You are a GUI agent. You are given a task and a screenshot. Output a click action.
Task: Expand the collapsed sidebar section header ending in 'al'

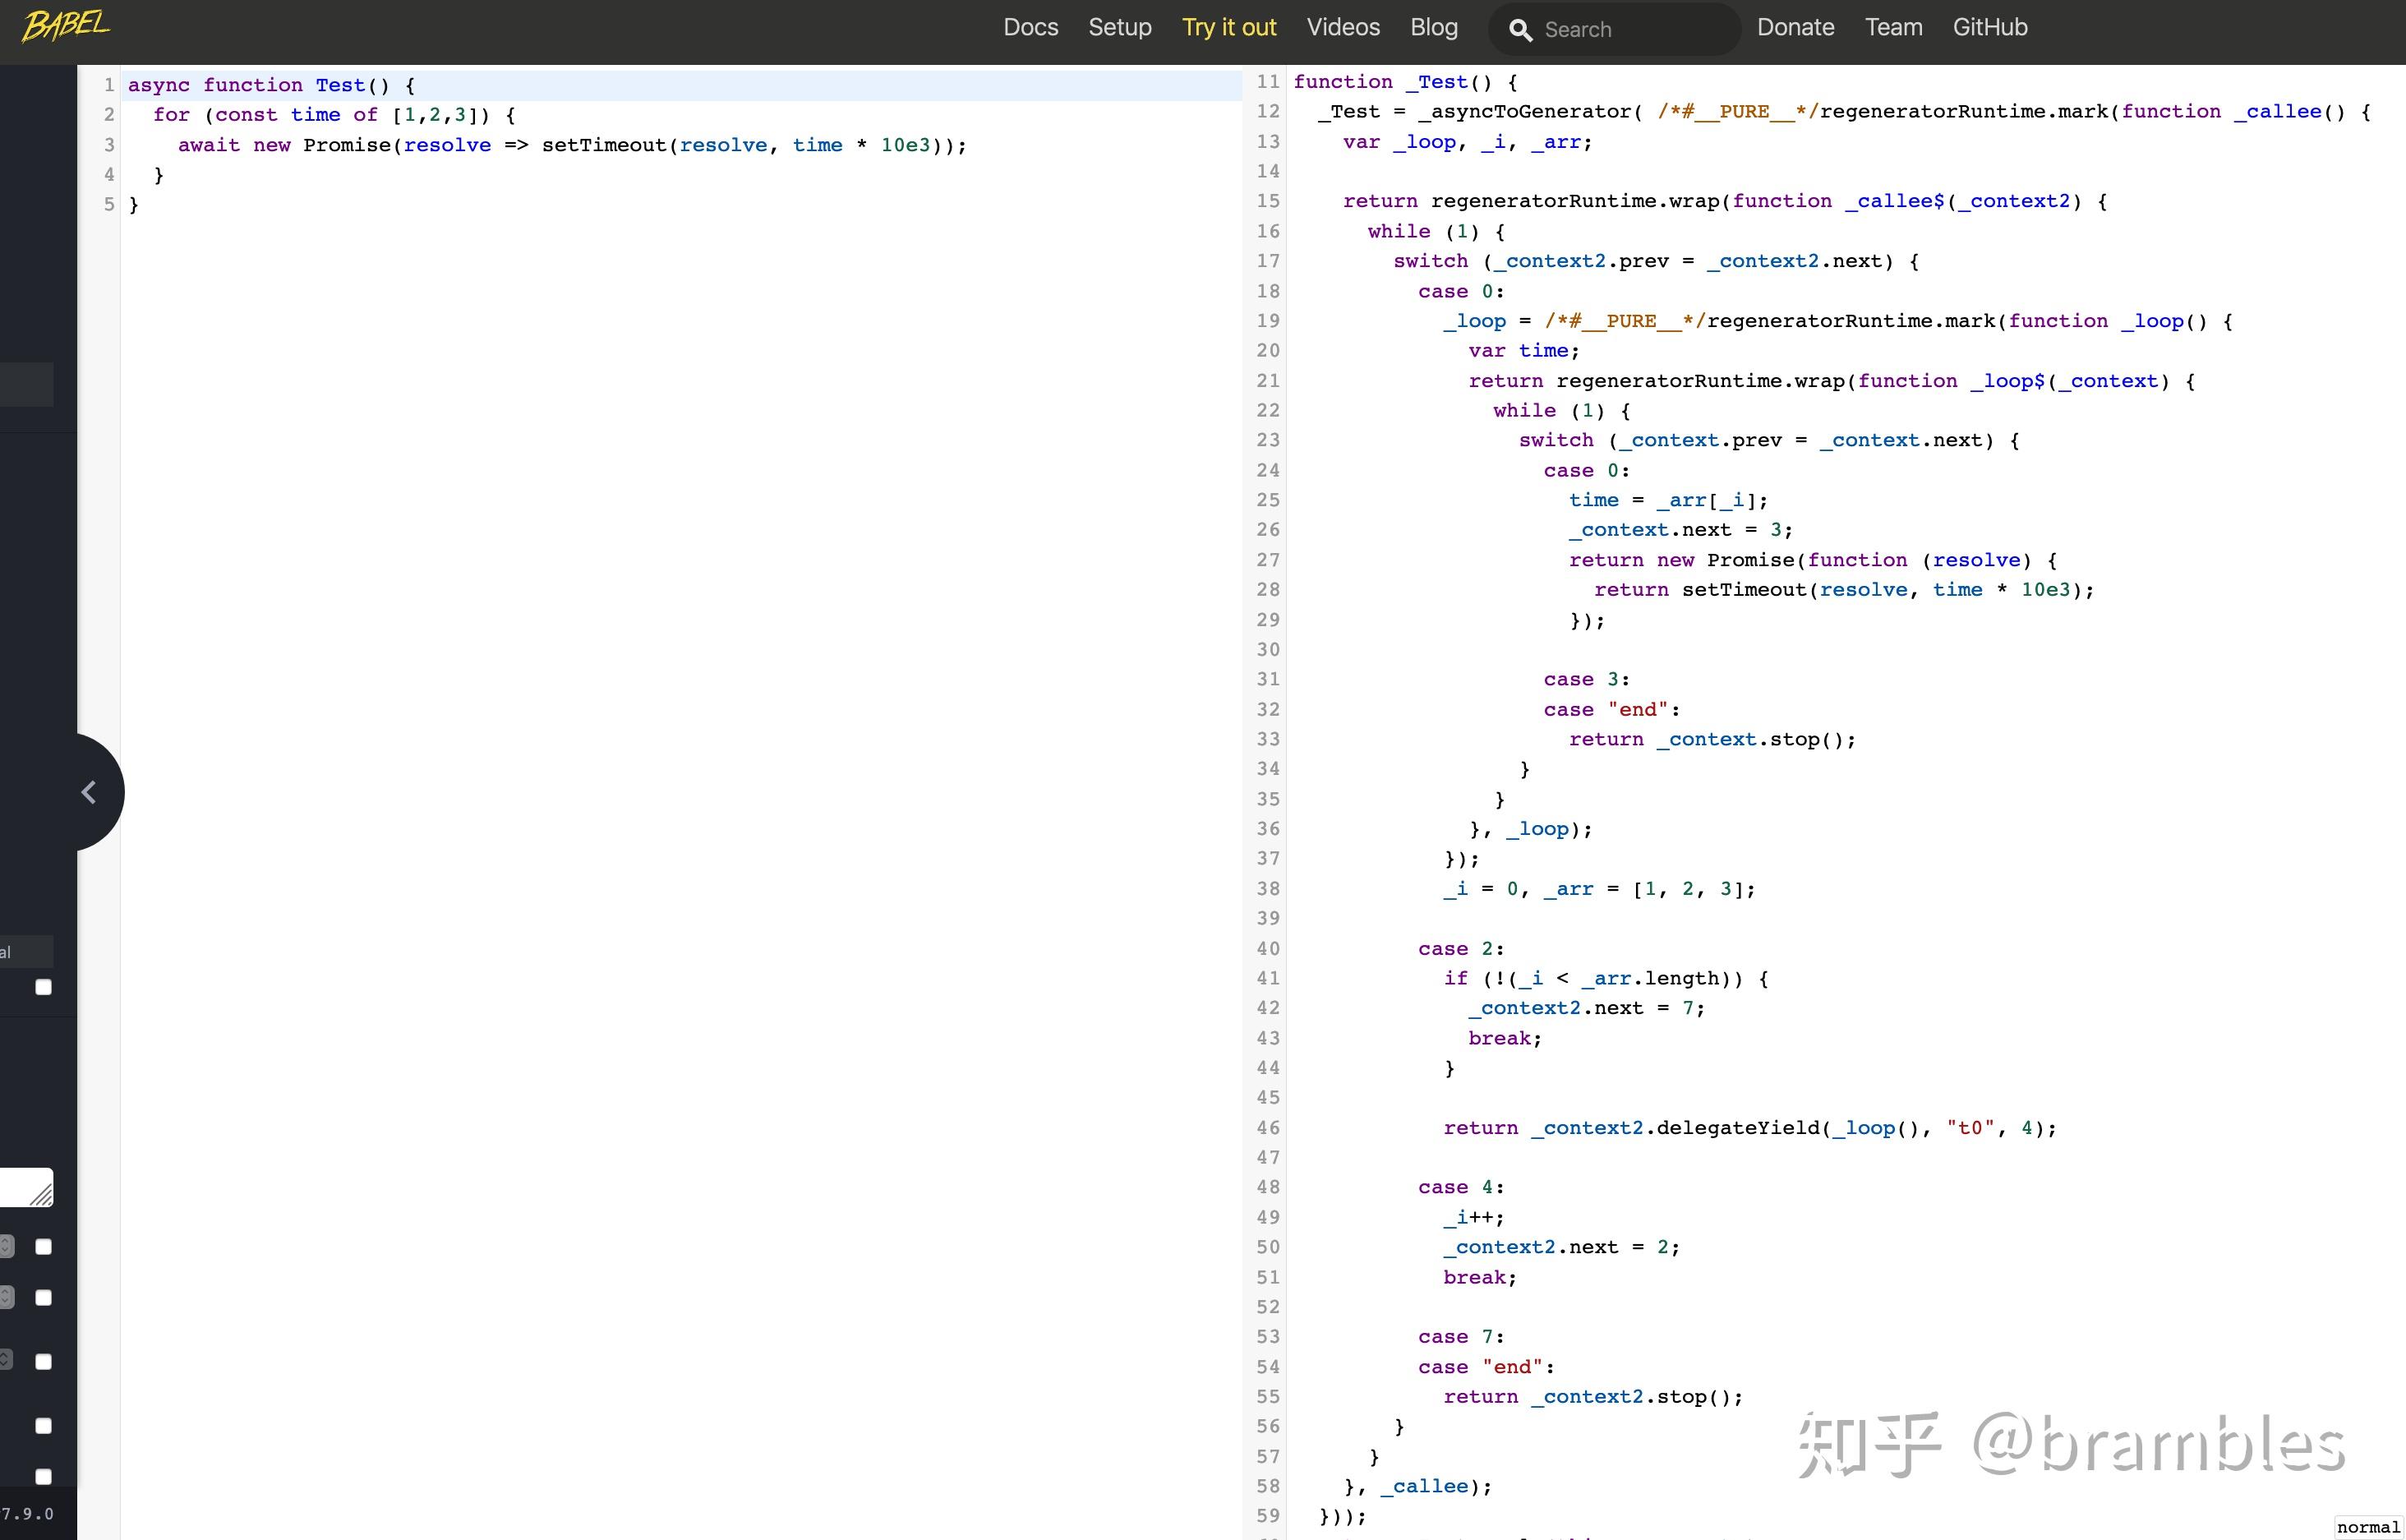click(26, 951)
